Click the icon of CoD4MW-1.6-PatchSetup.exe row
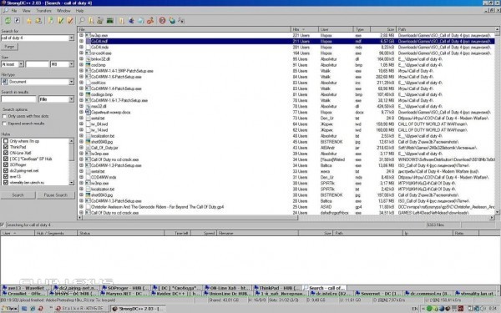 point(89,77)
